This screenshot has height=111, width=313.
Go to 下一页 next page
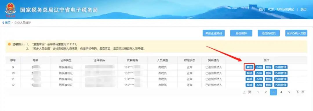300,92
